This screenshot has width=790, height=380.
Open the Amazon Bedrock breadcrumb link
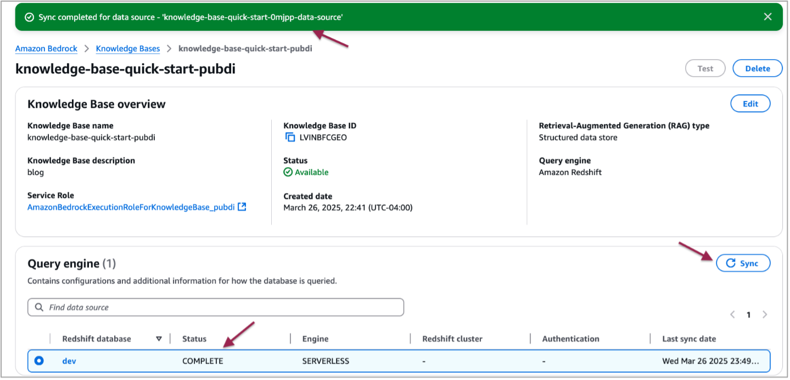[x=46, y=49]
